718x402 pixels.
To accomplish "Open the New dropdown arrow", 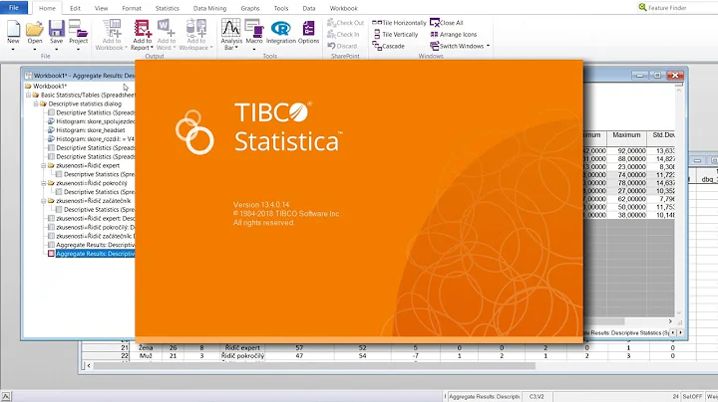I will (13, 49).
